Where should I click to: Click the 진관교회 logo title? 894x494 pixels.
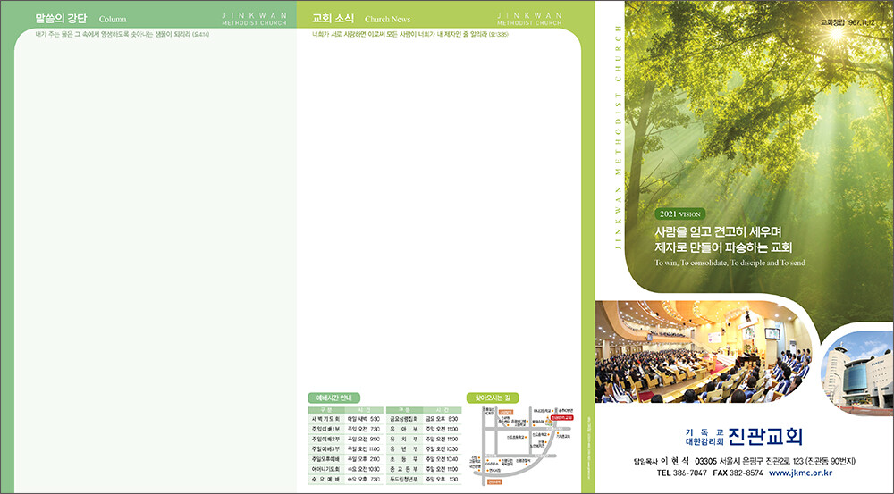765,436
